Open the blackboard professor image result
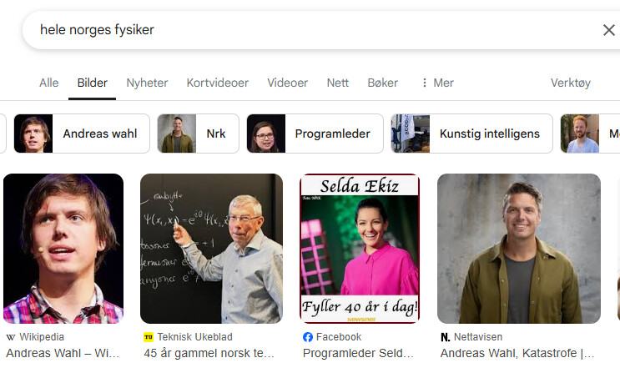 point(212,249)
